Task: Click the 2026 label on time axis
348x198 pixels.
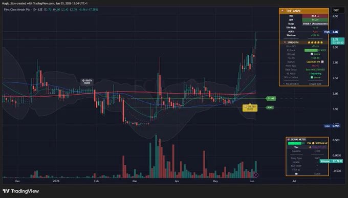Action: (x=56, y=181)
